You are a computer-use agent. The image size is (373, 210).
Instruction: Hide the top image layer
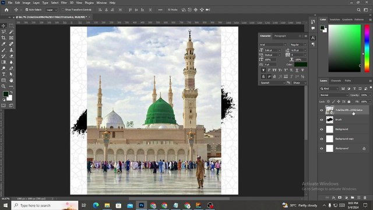[322, 110]
